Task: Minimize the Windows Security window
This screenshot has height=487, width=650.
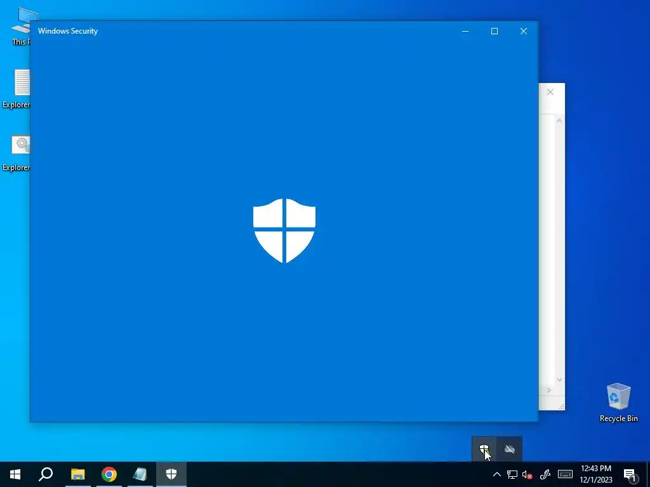Action: [465, 31]
